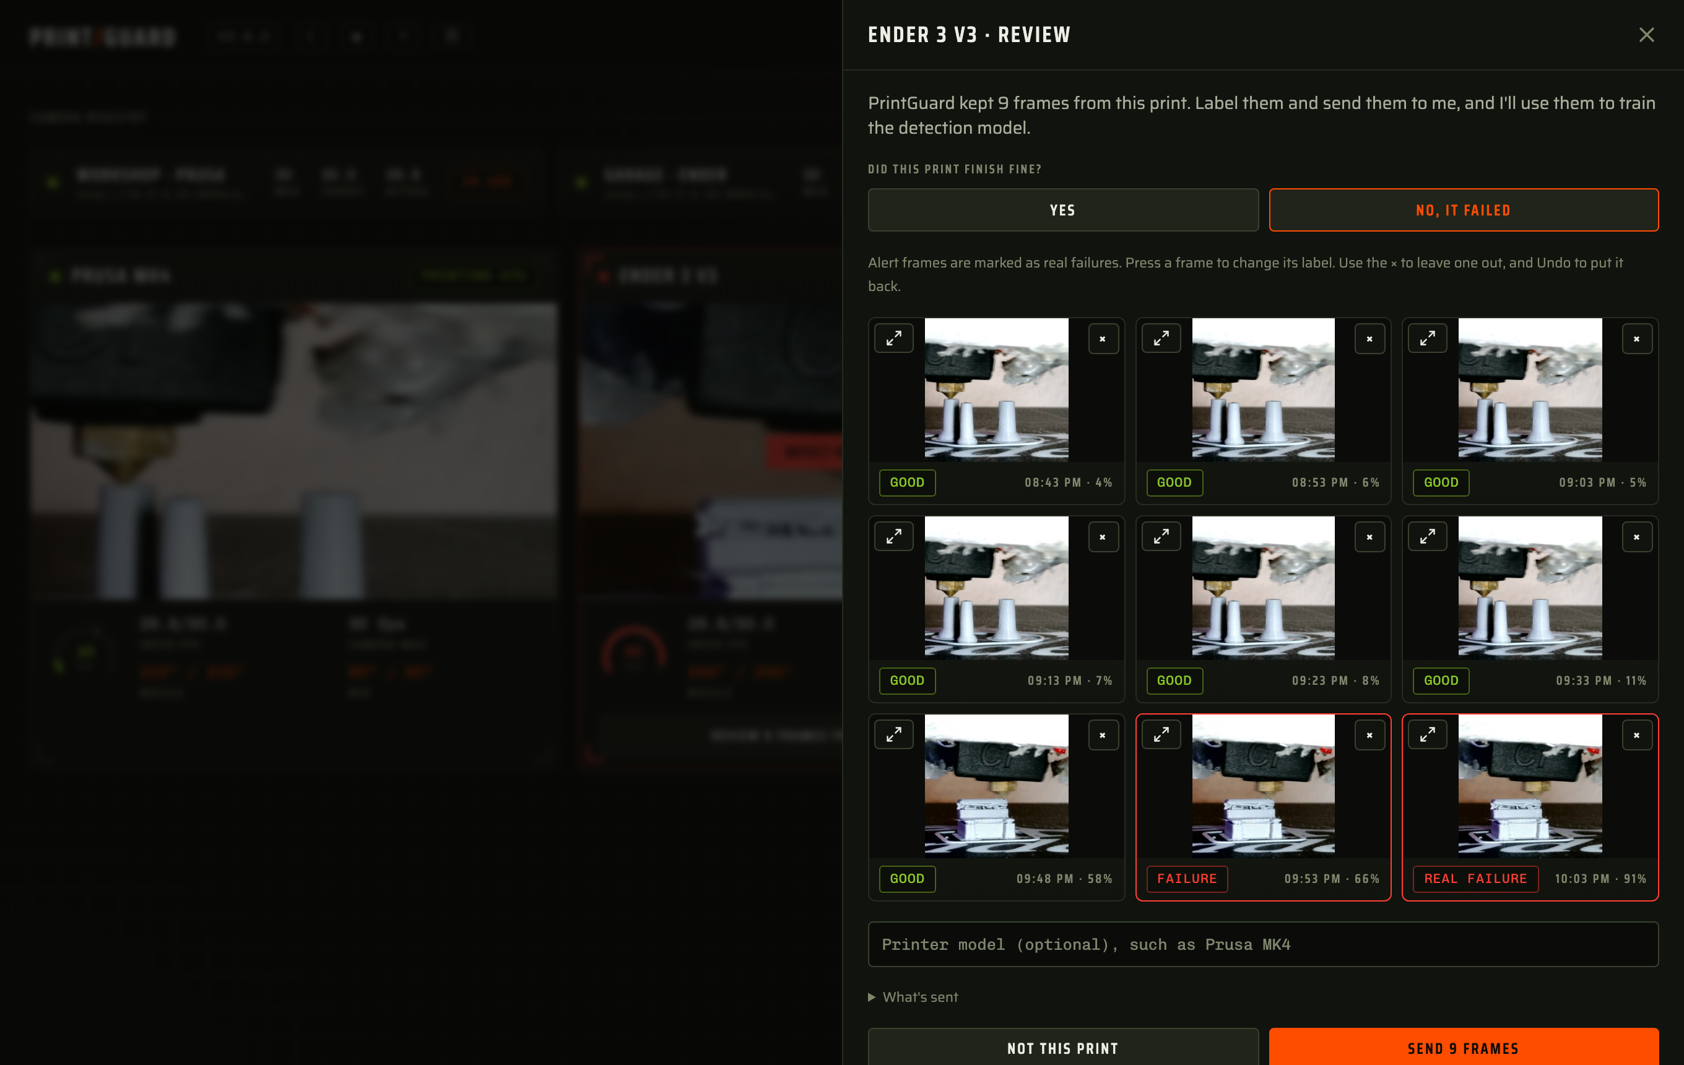Expand the What's sent disclosure

(x=913, y=997)
